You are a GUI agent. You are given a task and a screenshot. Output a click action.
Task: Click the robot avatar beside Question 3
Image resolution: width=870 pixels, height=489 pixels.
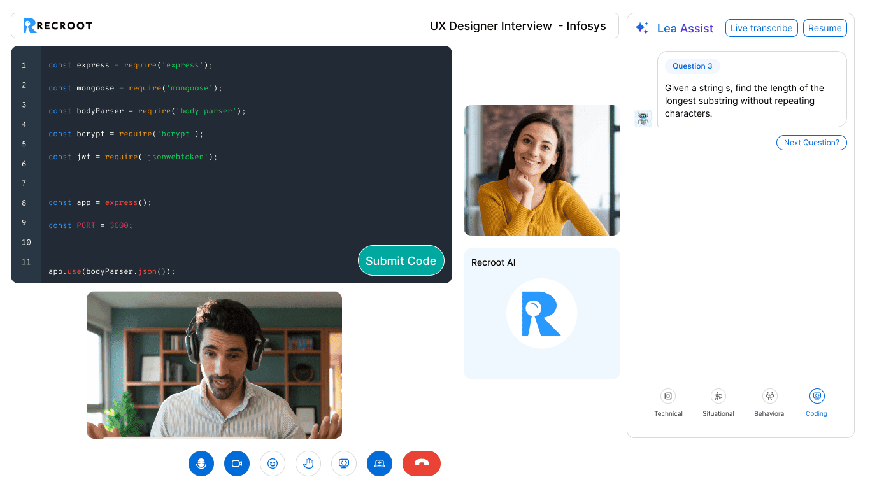click(x=643, y=118)
